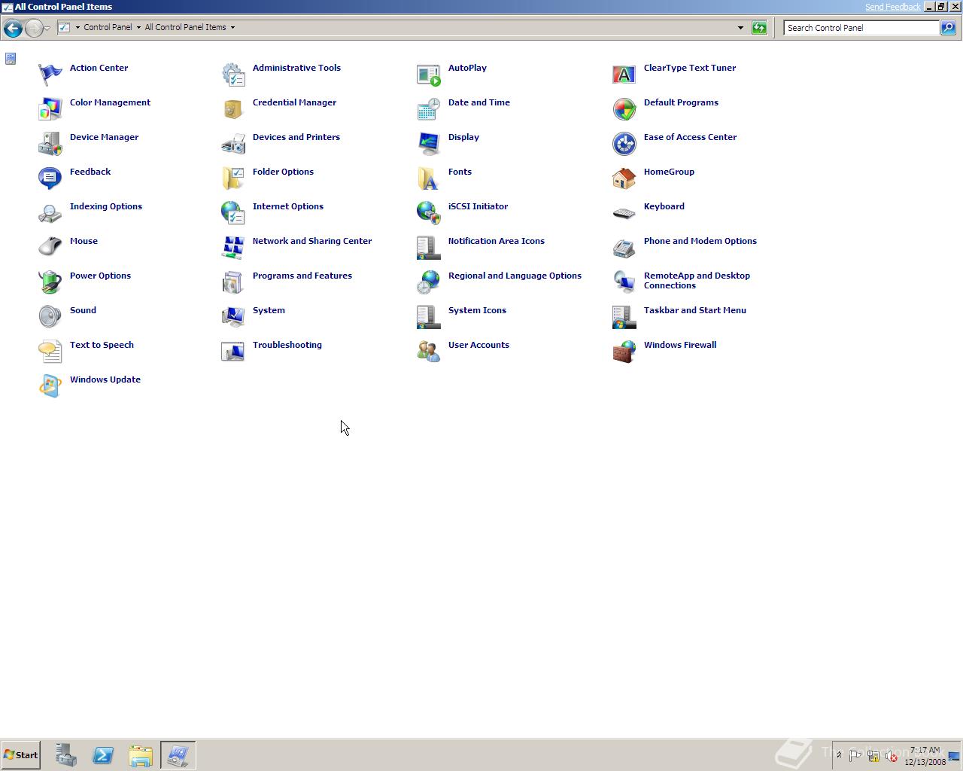Open the Sound speaker icon

50,316
